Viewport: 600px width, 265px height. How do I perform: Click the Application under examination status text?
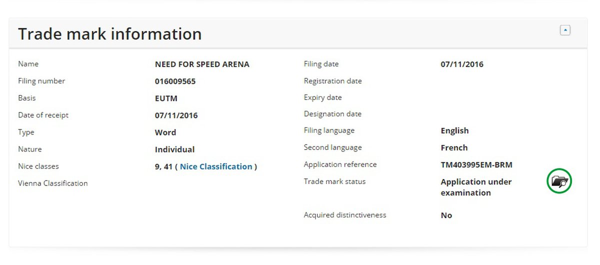point(476,187)
